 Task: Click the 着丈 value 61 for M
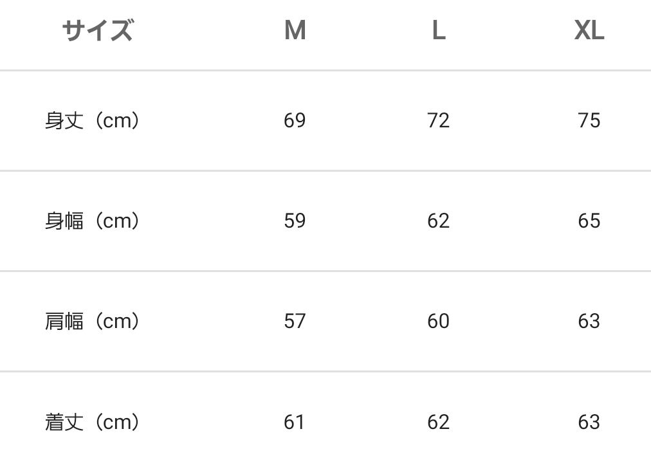point(295,422)
